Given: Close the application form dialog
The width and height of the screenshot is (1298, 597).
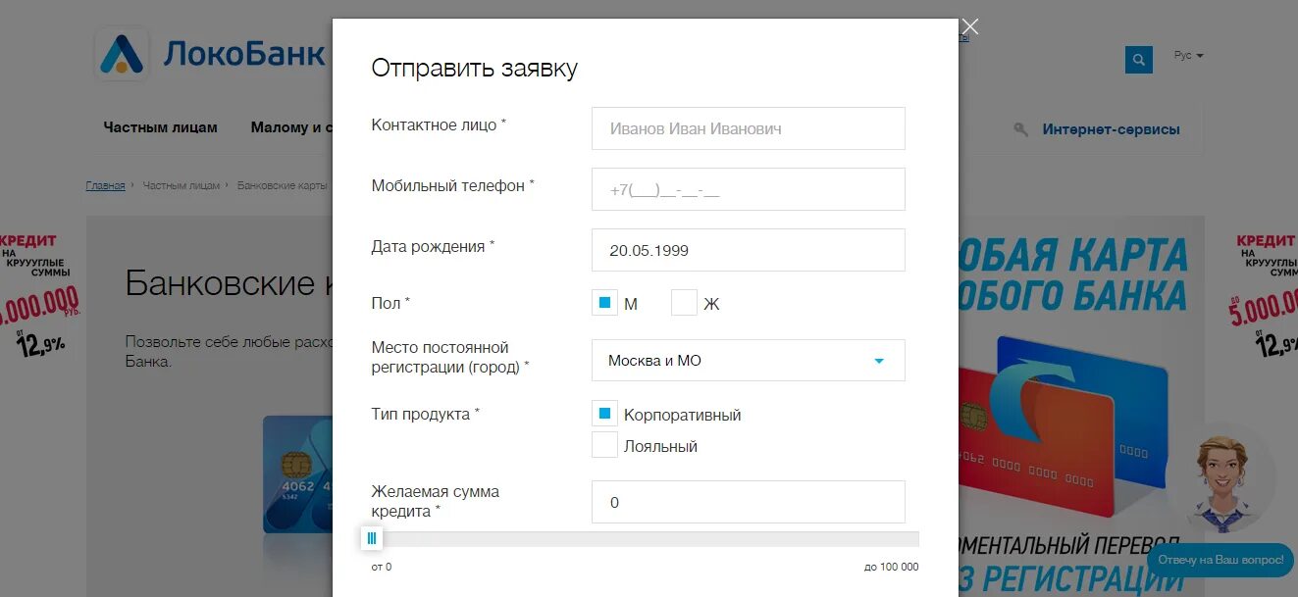Looking at the screenshot, I should click(x=969, y=26).
